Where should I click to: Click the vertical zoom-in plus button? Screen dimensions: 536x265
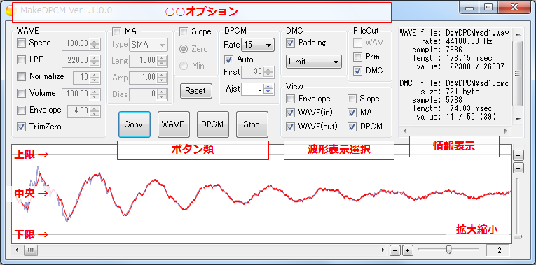click(518, 155)
